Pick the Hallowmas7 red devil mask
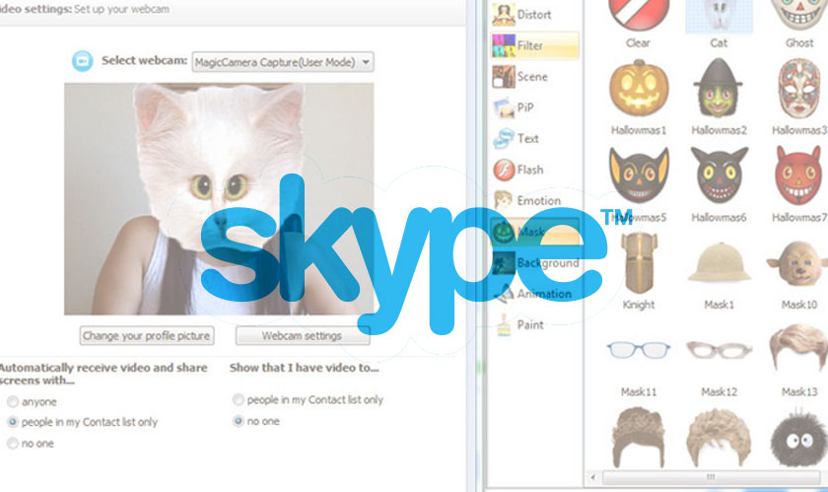This screenshot has width=828, height=492. (x=798, y=175)
